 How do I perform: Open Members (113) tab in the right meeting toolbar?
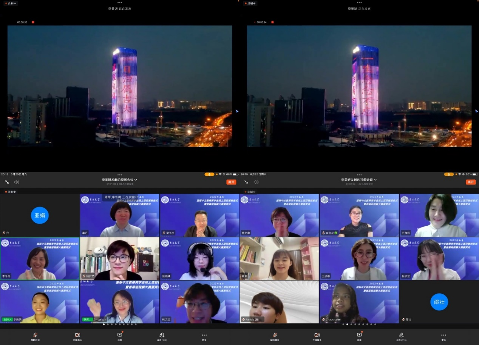401,336
